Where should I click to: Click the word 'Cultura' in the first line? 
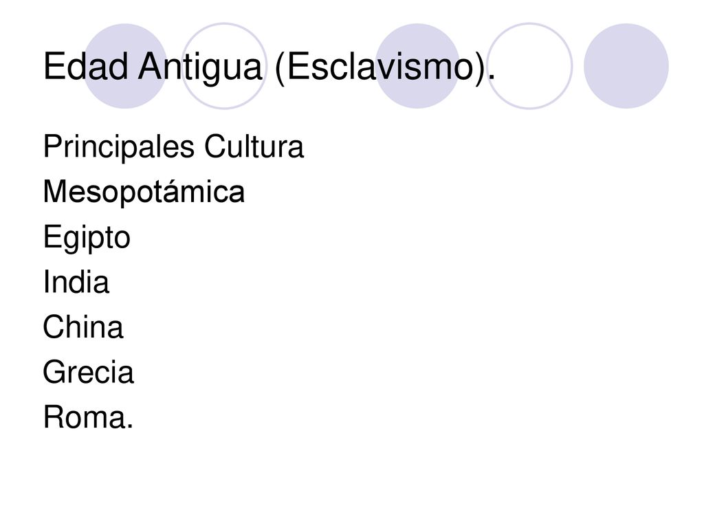254,146
